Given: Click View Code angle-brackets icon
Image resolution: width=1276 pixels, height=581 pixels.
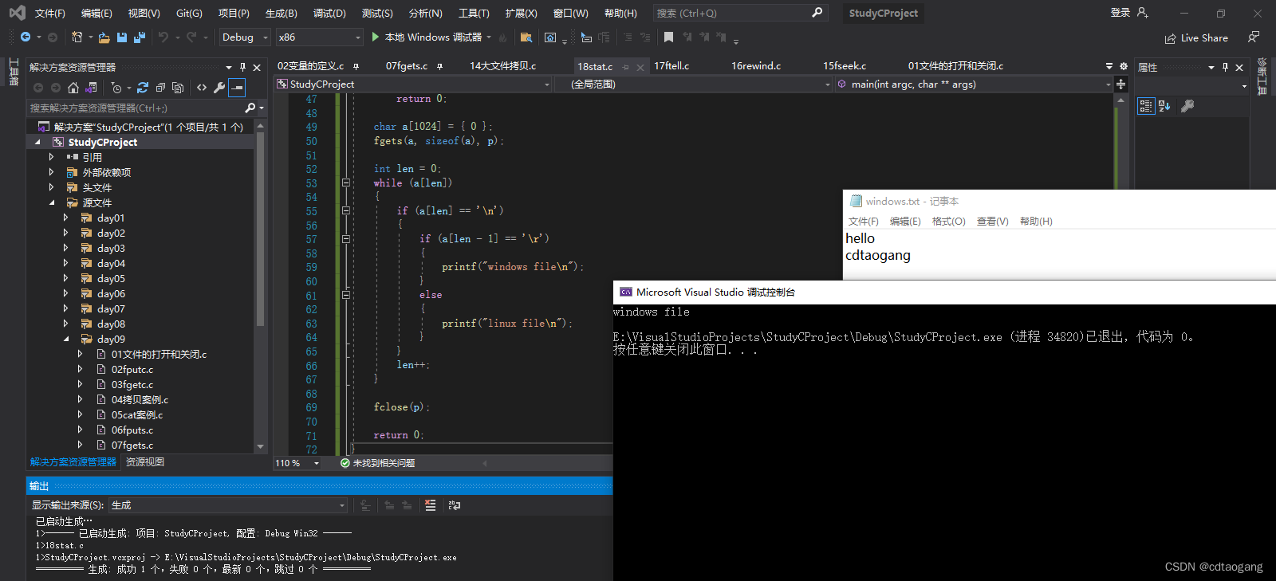Looking at the screenshot, I should 202,88.
